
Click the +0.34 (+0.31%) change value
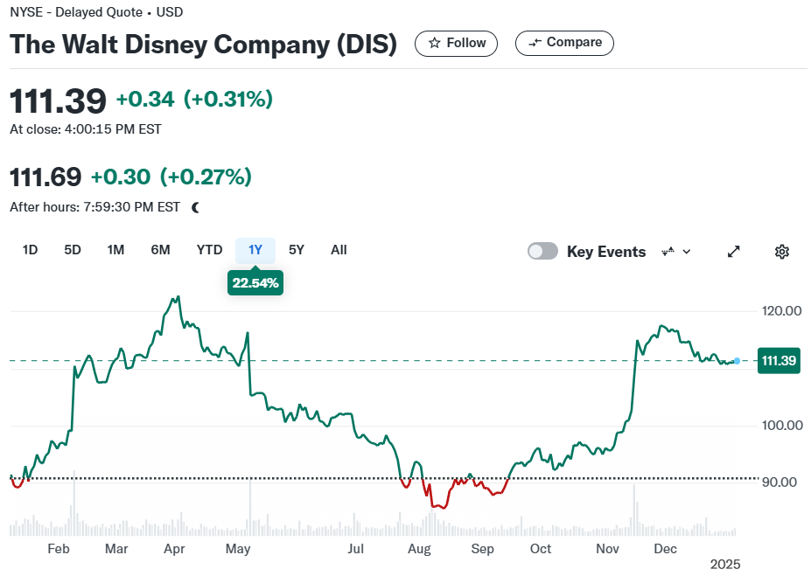[194, 99]
